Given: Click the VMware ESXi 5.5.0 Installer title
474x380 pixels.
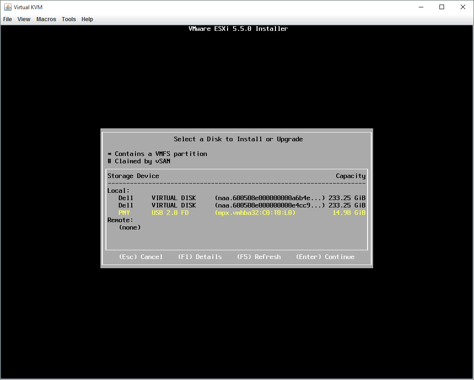Looking at the screenshot, I should (238, 29).
